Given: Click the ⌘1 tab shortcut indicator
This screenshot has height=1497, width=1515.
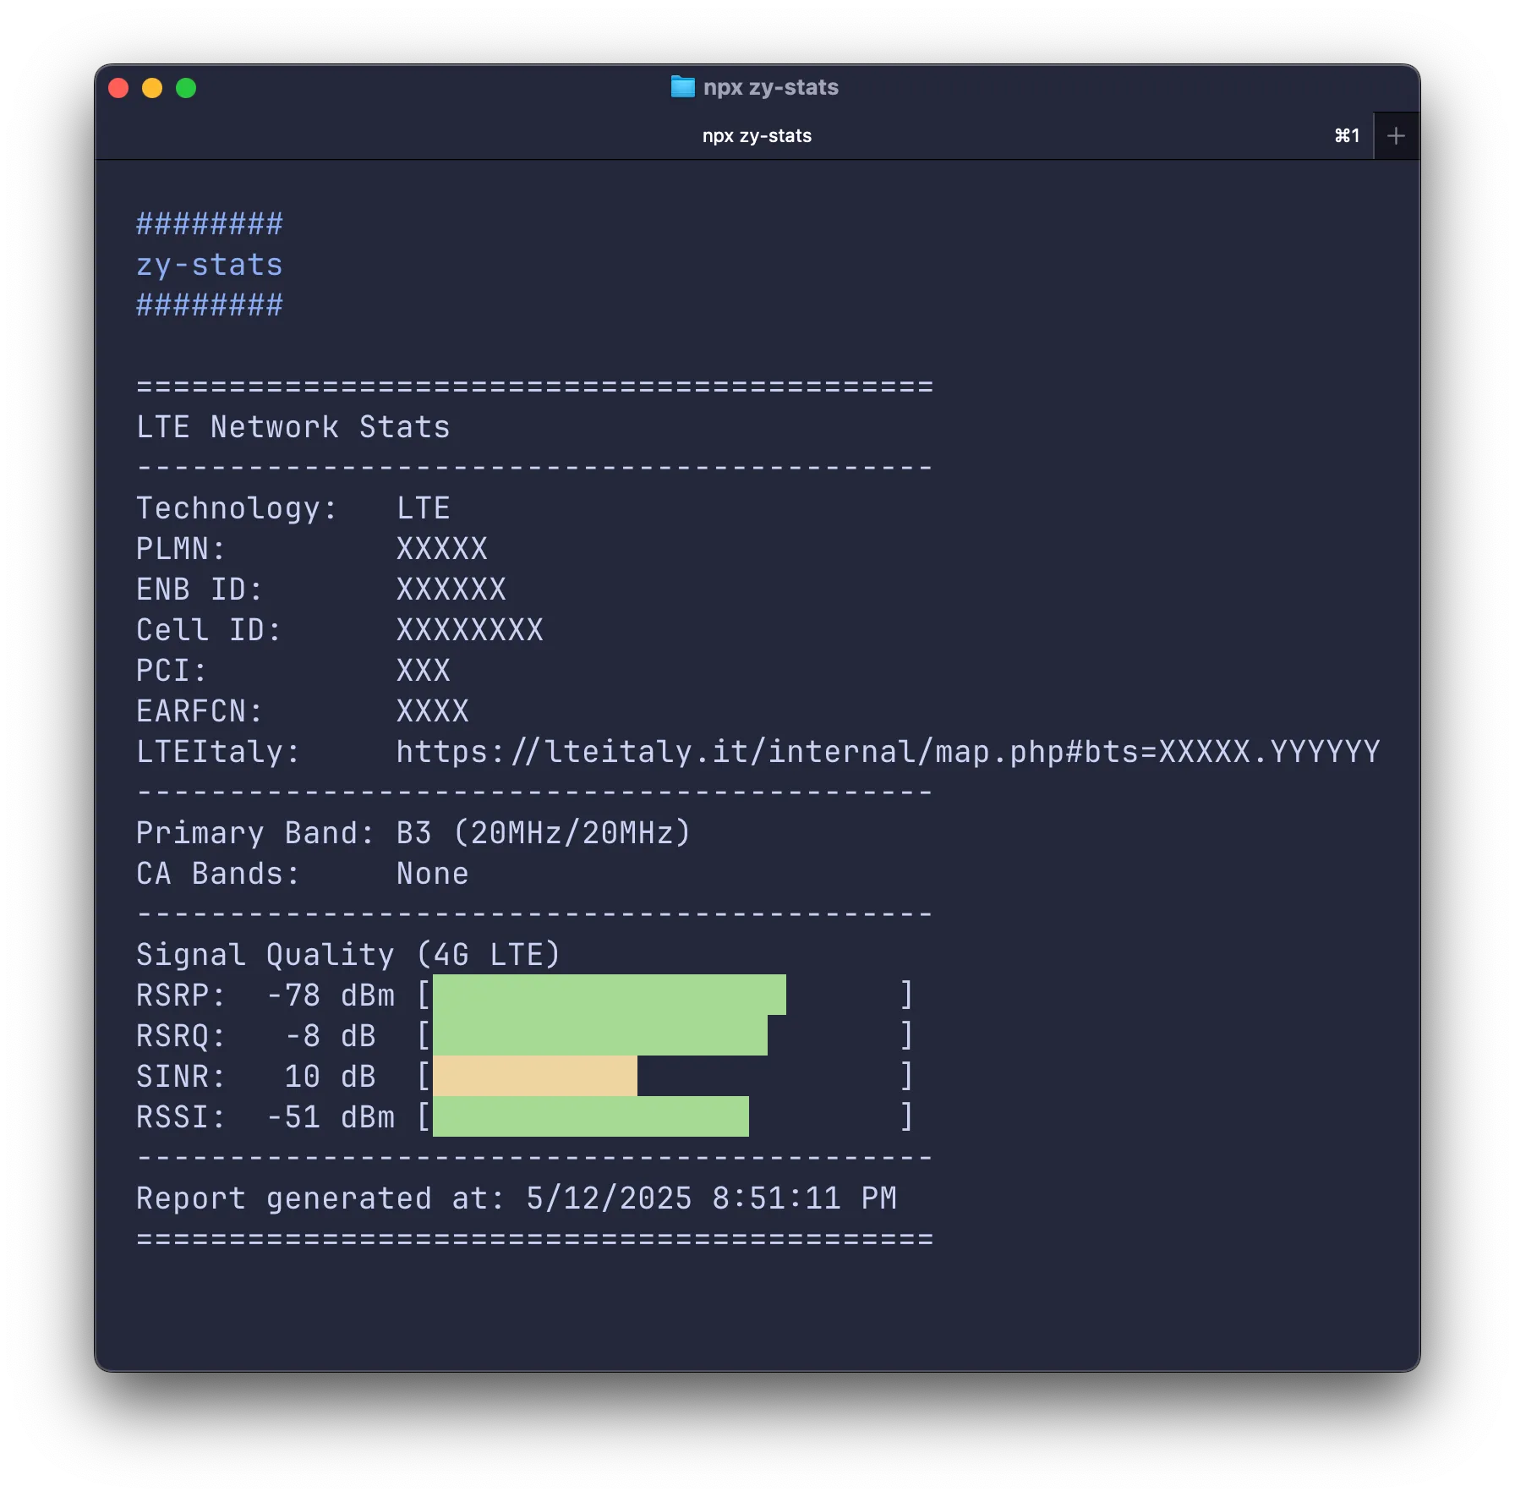Looking at the screenshot, I should (x=1347, y=136).
